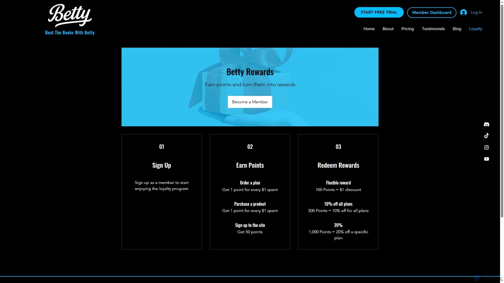
Task: Open the YouTube social icon
Action: pyautogui.click(x=486, y=159)
